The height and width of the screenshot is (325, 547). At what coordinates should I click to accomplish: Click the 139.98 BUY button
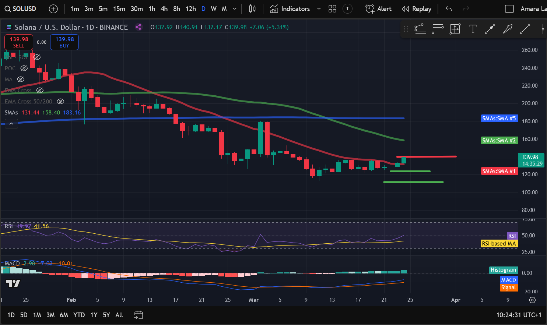coord(64,42)
